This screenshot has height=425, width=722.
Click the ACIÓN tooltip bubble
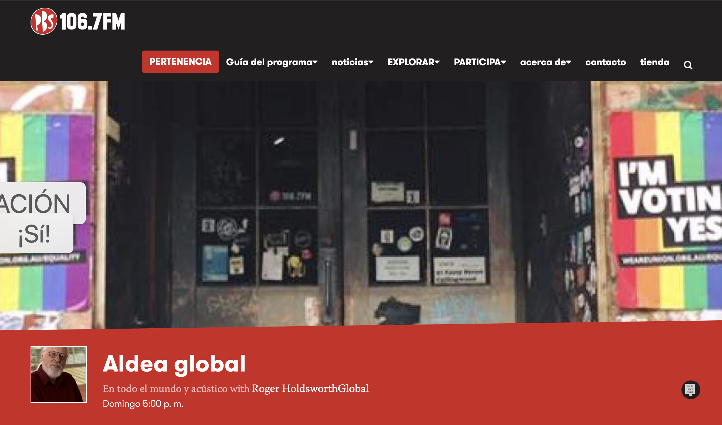click(x=41, y=203)
